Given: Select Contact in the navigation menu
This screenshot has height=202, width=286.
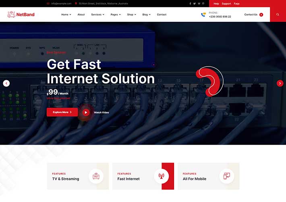Looking at the screenshot, I should [162, 15].
